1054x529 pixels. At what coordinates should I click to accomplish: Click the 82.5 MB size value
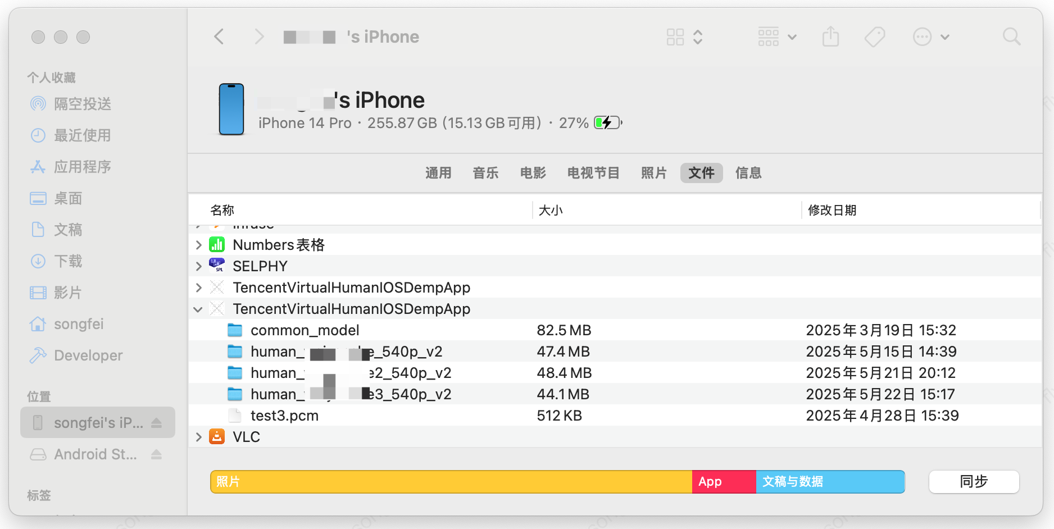point(564,330)
